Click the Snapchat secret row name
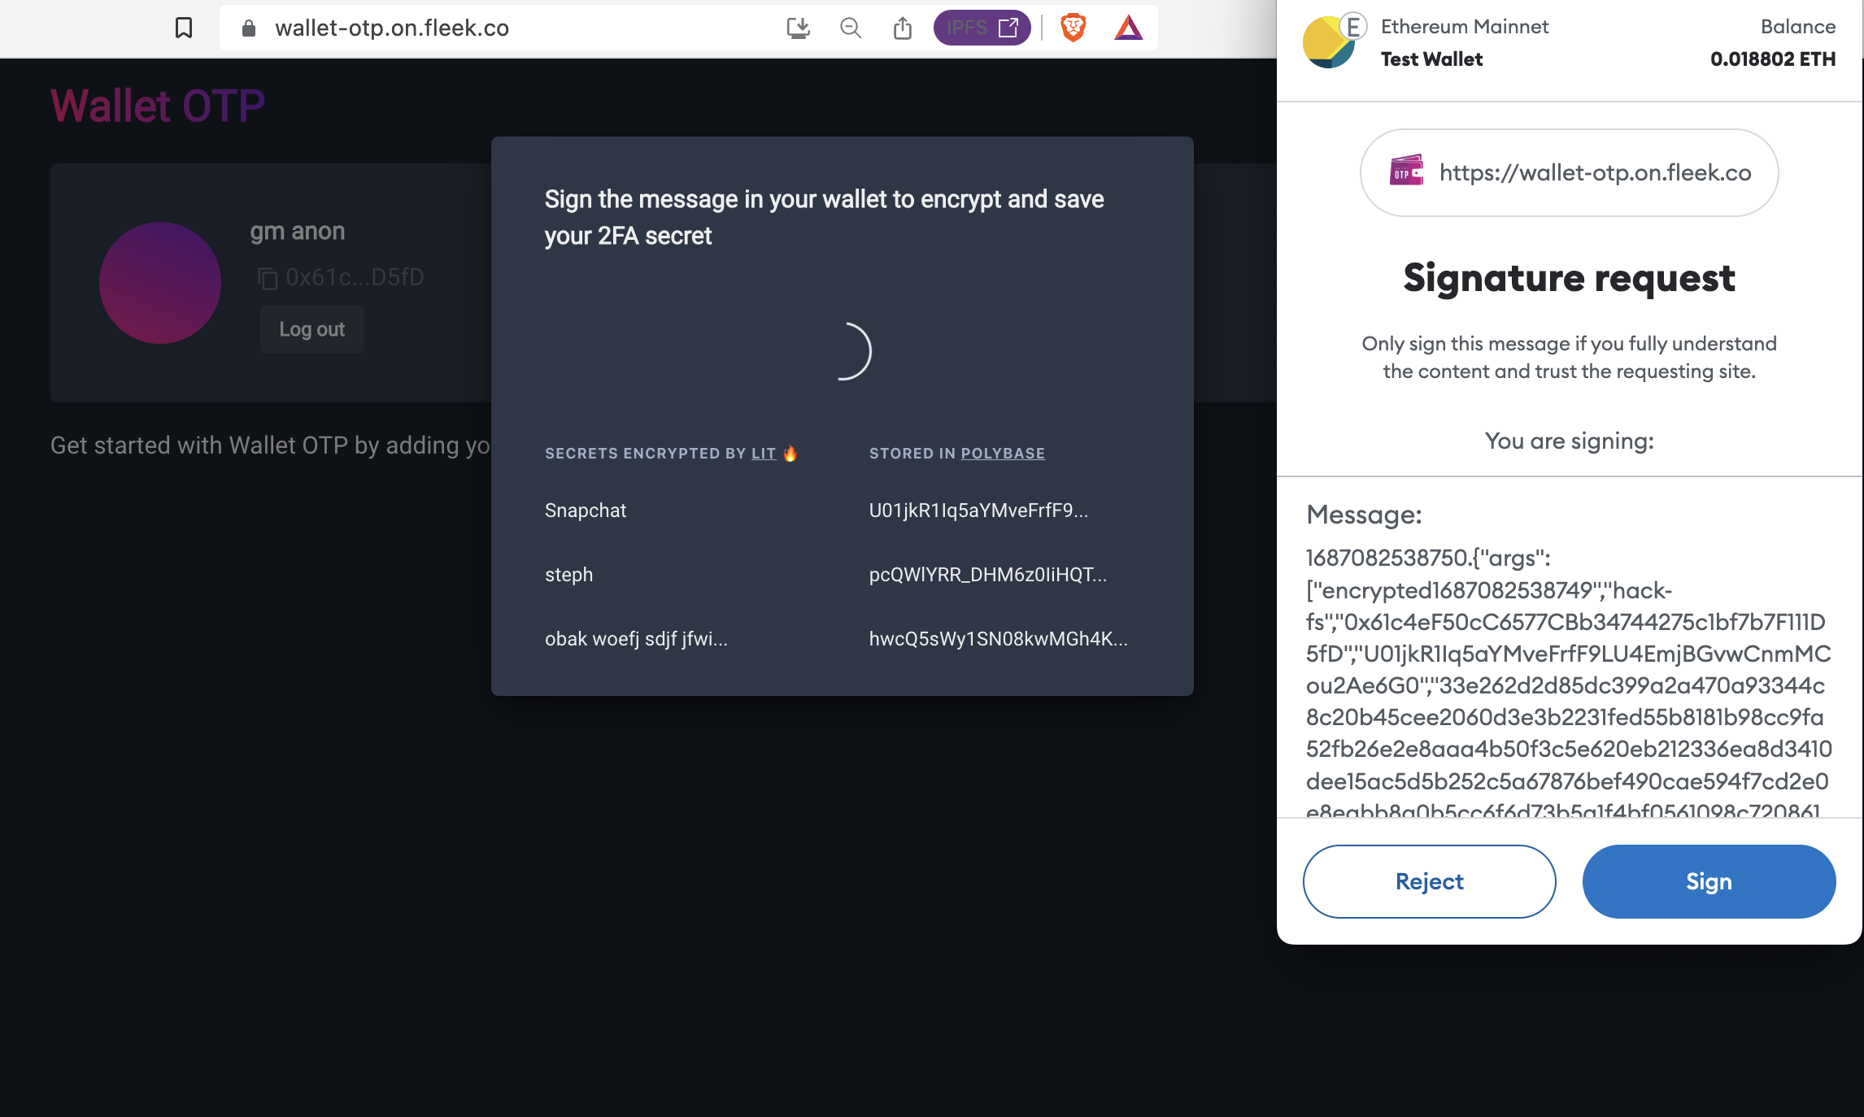The height and width of the screenshot is (1117, 1864). tap(586, 511)
